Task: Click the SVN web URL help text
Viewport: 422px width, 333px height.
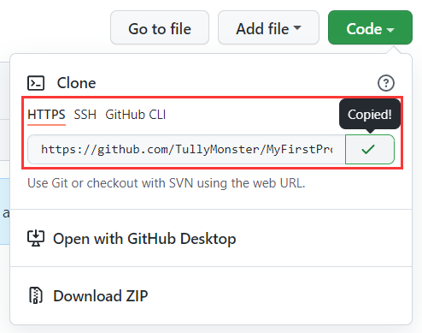Action: (167, 183)
